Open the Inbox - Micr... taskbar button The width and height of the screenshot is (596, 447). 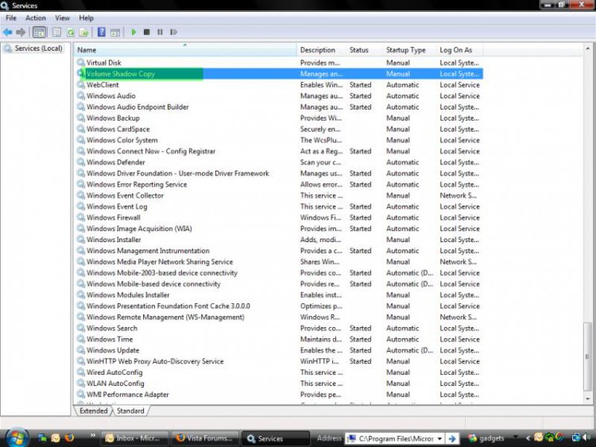[x=134, y=438]
